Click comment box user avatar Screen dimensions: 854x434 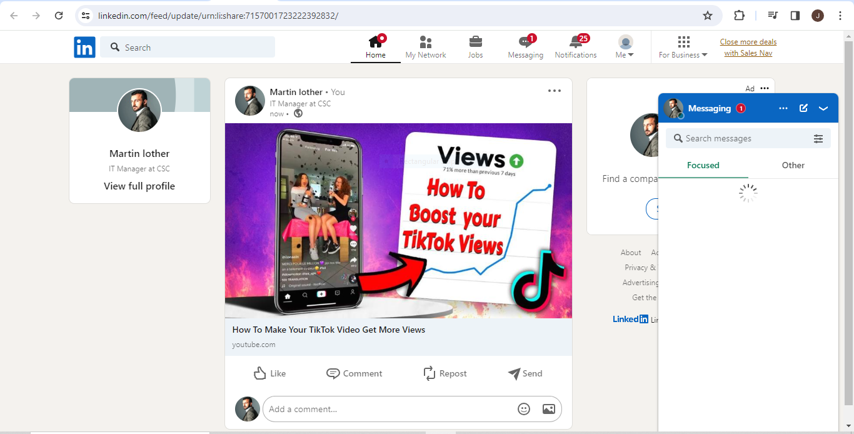click(x=248, y=409)
